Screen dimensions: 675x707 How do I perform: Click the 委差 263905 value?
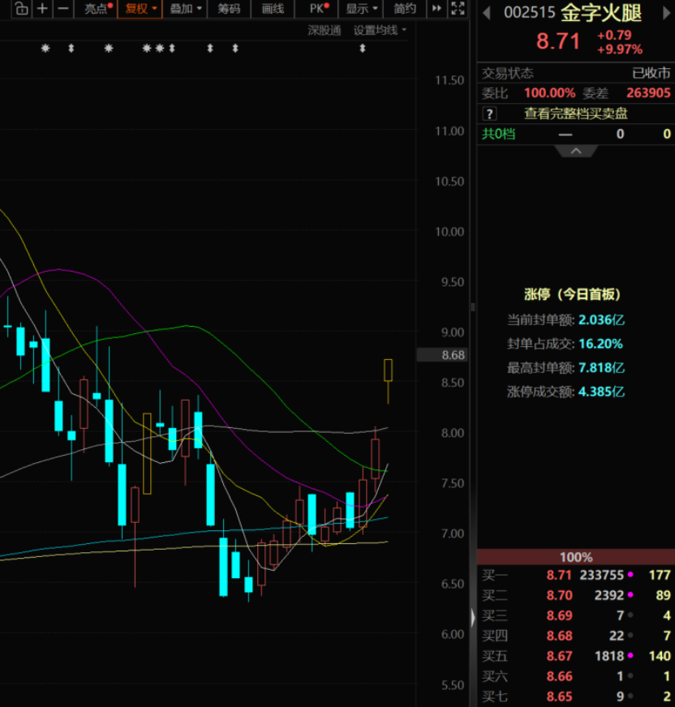[x=648, y=93]
